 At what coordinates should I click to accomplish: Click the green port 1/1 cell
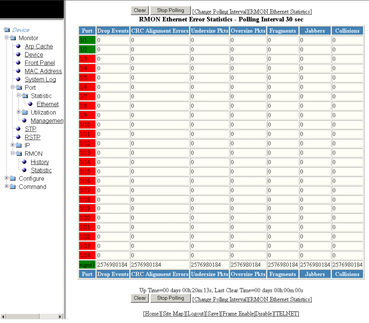(x=87, y=40)
